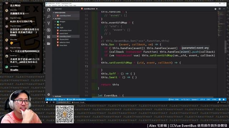Image resolution: width=229 pixels, height=128 pixels.
Task: Open the editor More Actions ellipsis
Action: pos(224,9)
